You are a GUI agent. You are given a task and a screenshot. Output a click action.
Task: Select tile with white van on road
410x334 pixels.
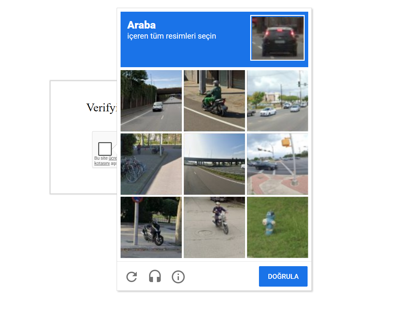[151, 101]
